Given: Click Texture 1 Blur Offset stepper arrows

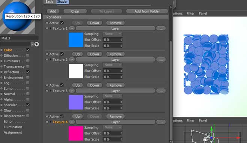Looking at the screenshot, I should point(121,40).
